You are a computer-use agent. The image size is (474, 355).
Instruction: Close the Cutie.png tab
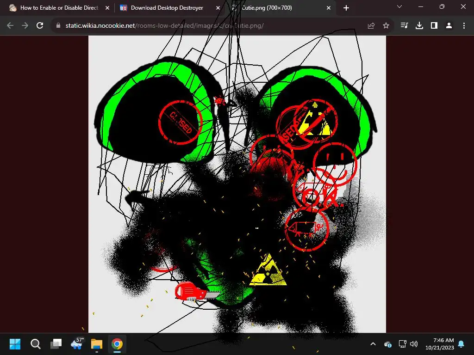click(x=329, y=8)
